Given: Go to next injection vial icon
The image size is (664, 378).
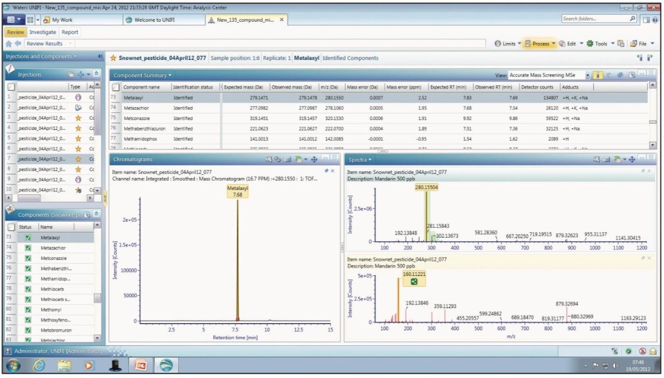Looking at the screenshot, I should tap(650, 58).
